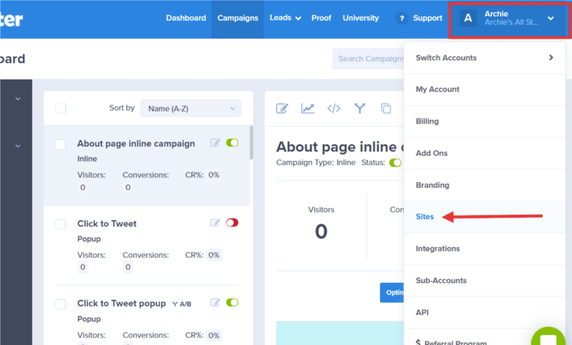Click the Support question mark icon
This screenshot has width=572, height=345.
(x=401, y=18)
